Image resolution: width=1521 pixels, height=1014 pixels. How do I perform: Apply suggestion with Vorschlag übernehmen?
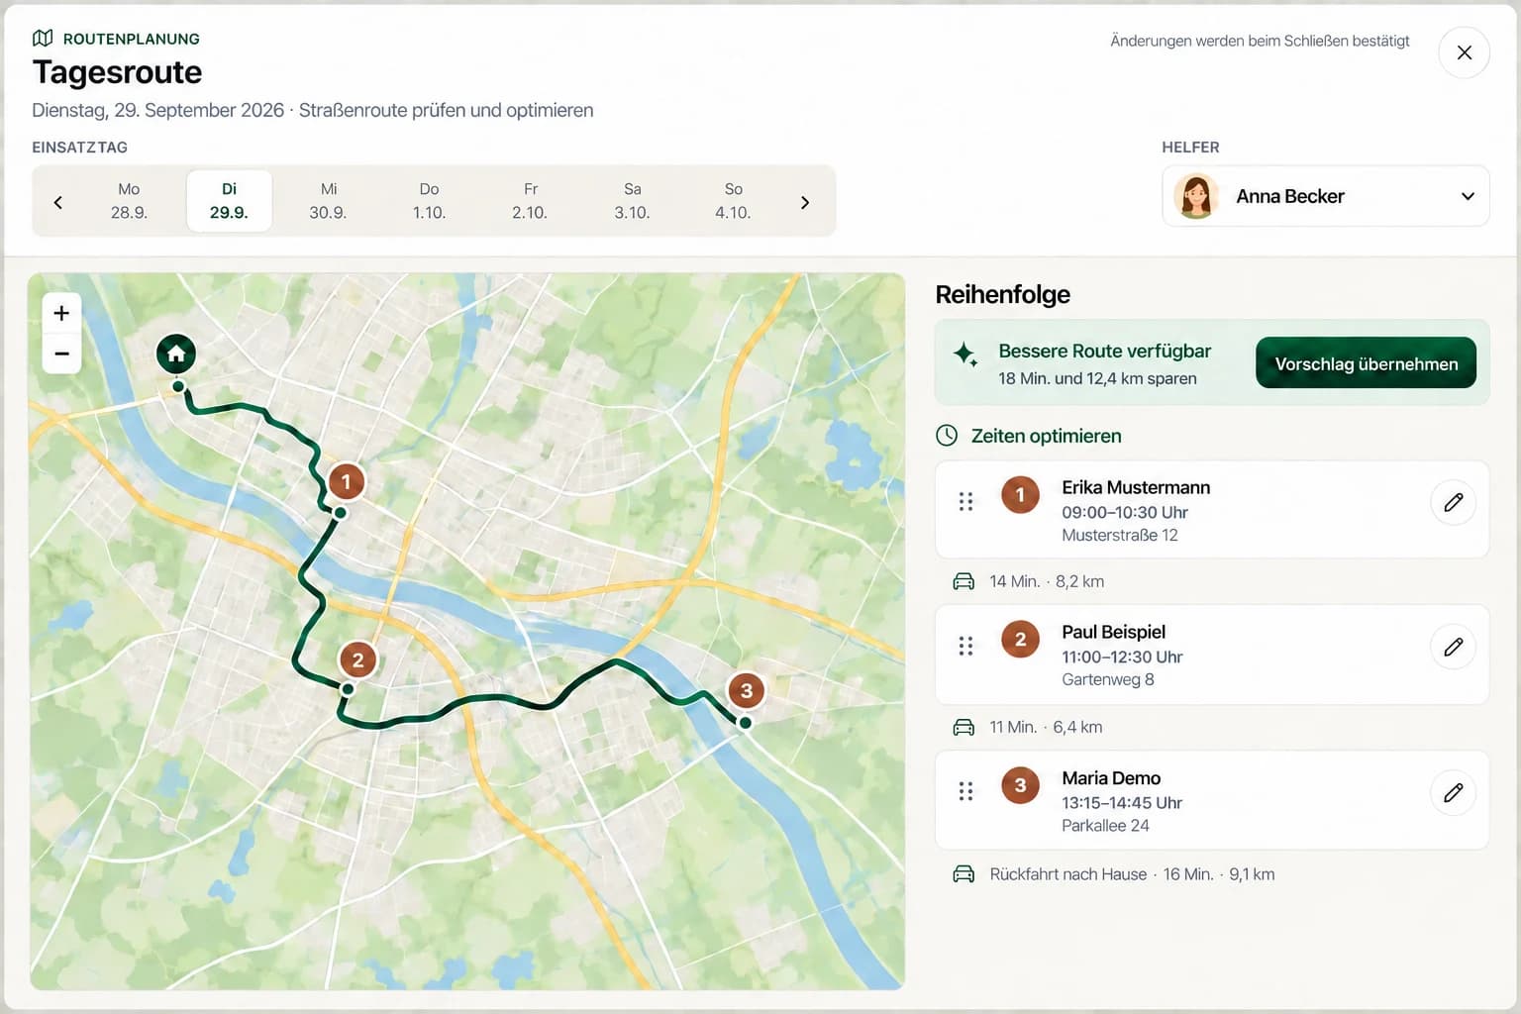point(1366,363)
